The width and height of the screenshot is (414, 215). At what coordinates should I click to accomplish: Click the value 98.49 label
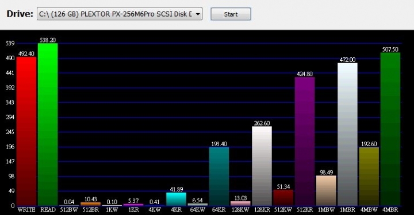327,173
